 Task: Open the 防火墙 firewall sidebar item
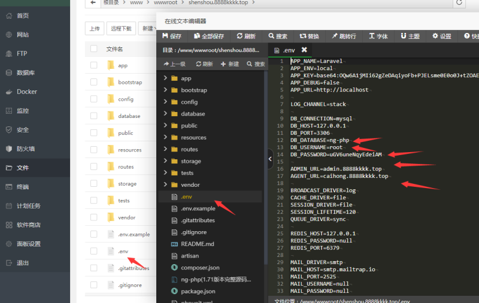(35, 149)
